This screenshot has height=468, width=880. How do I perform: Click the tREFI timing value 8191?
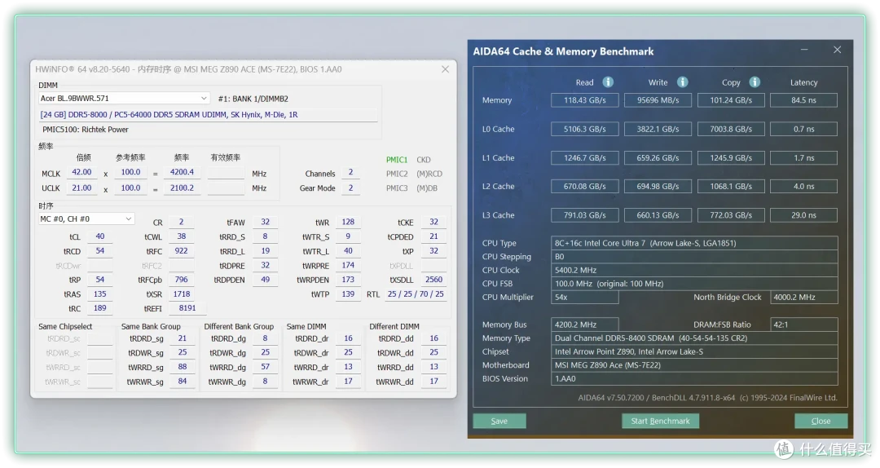(187, 308)
